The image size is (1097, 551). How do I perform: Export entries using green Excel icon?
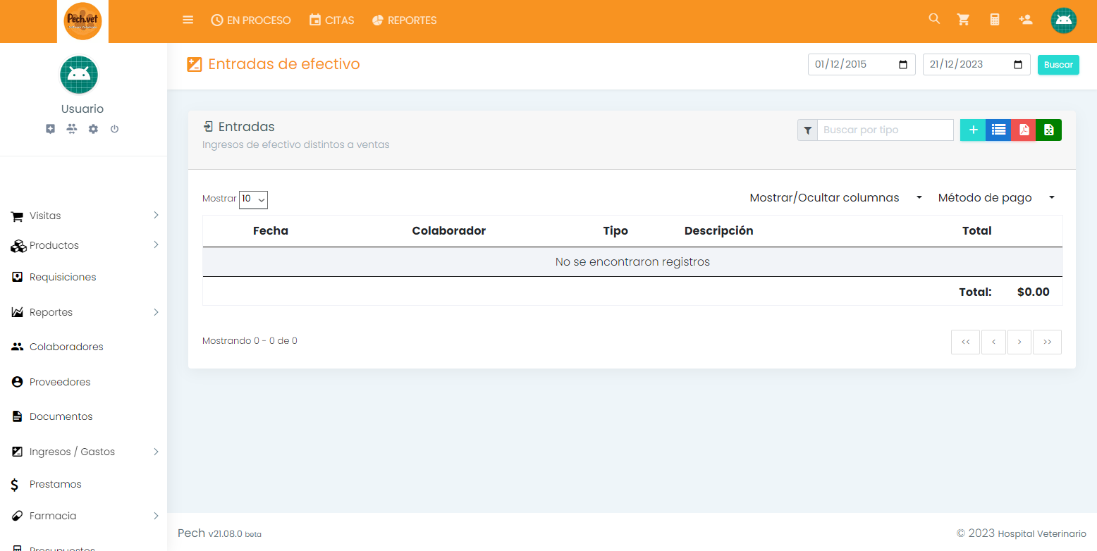(1048, 130)
